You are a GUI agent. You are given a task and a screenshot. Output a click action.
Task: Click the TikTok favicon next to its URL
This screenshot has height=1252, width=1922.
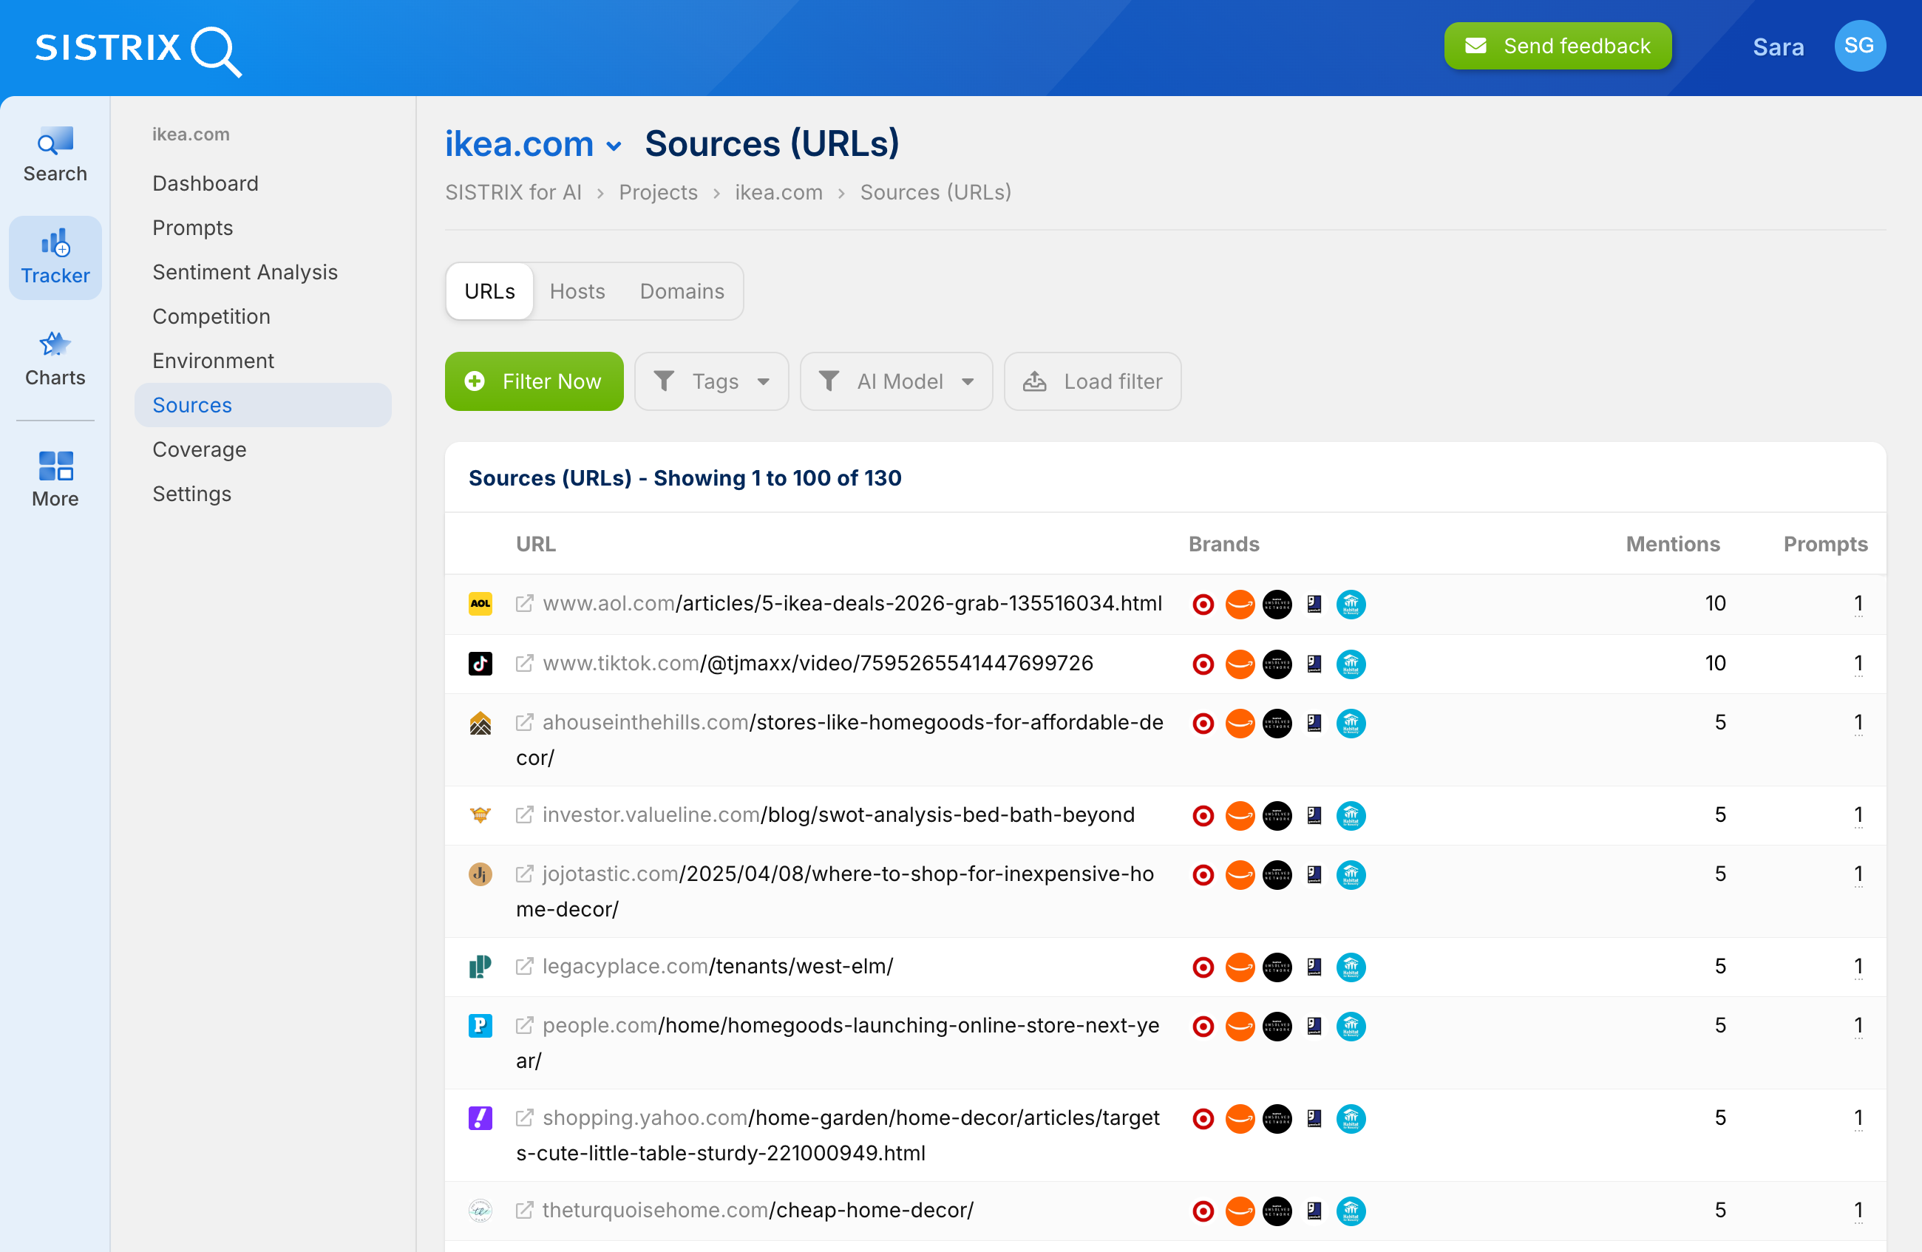click(x=480, y=663)
